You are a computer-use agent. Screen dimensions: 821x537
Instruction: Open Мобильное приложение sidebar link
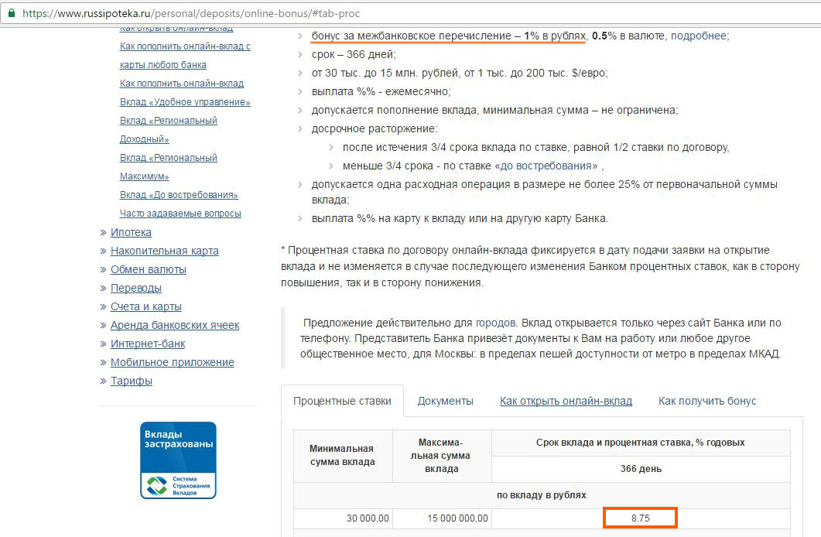[x=172, y=362]
